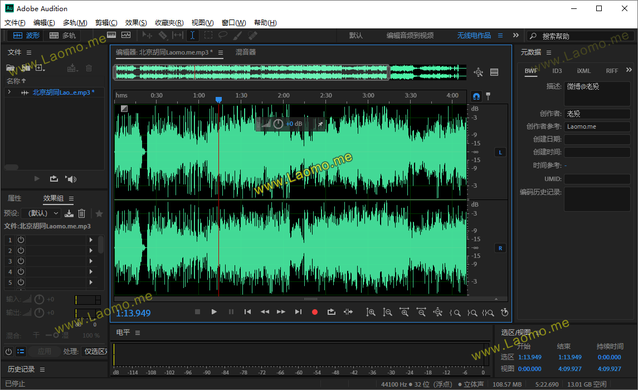638x390 pixels.
Task: Delete effects rack preset trash icon
Action: tap(82, 213)
